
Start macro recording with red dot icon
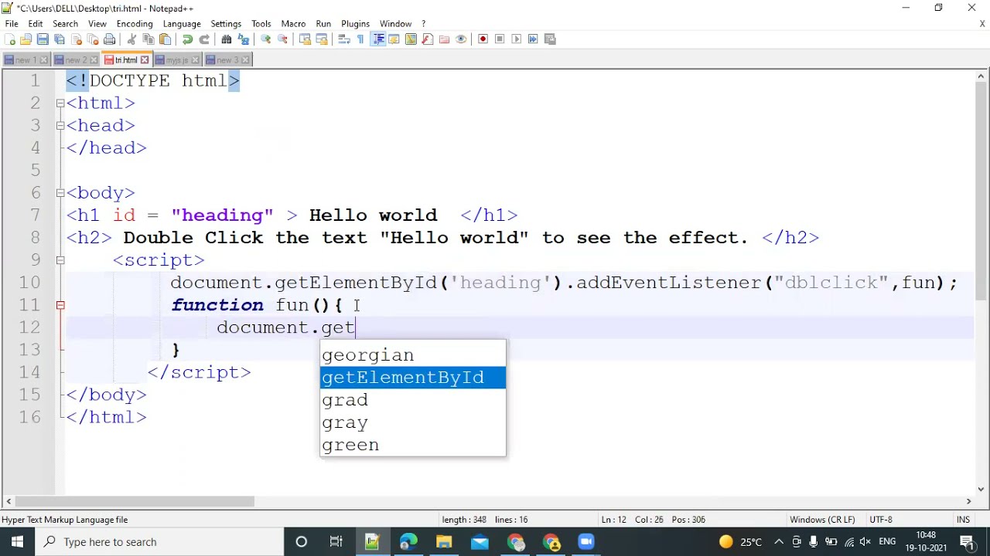pos(483,39)
